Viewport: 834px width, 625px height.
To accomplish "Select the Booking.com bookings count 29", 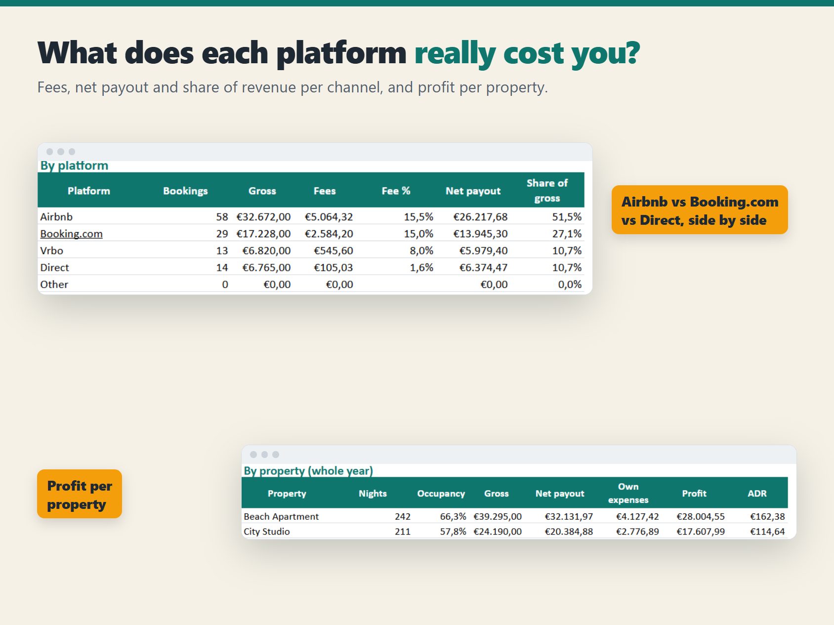I will point(222,234).
